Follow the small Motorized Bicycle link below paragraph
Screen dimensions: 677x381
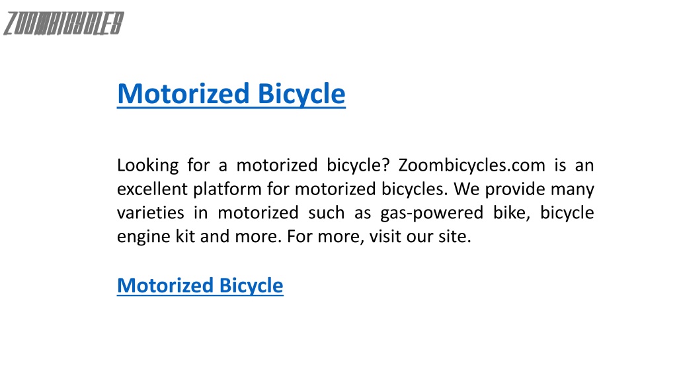(200, 286)
